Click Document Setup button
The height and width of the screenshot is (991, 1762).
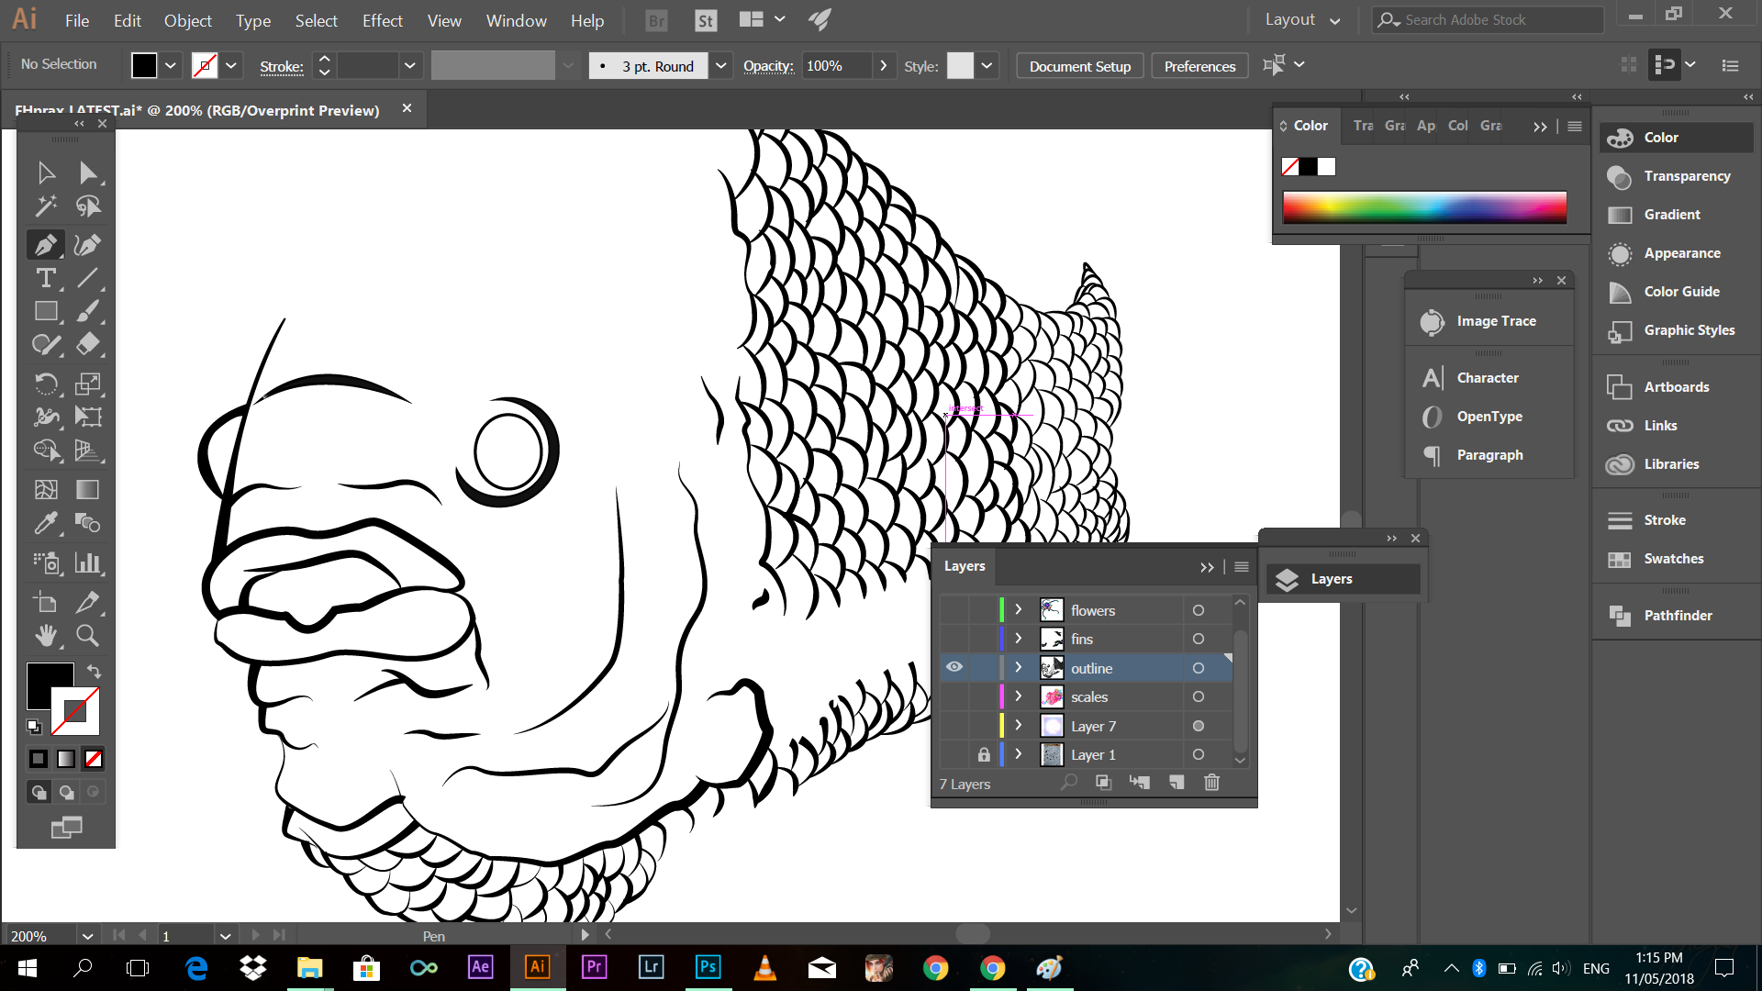click(1079, 66)
